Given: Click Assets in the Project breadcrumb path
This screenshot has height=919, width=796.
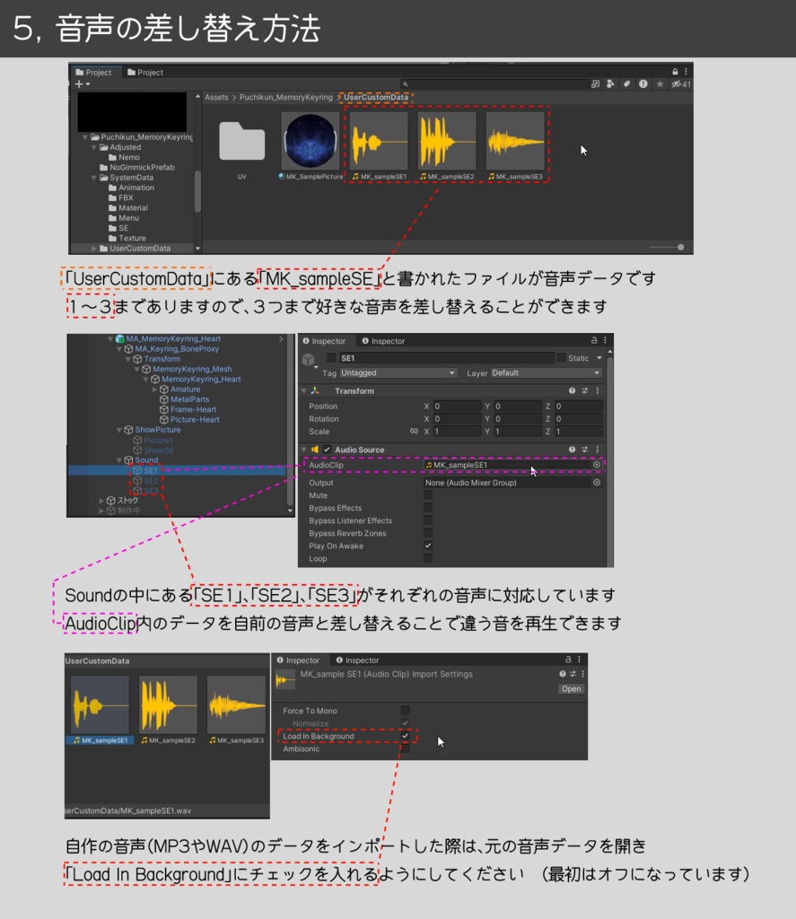Looking at the screenshot, I should click(215, 96).
